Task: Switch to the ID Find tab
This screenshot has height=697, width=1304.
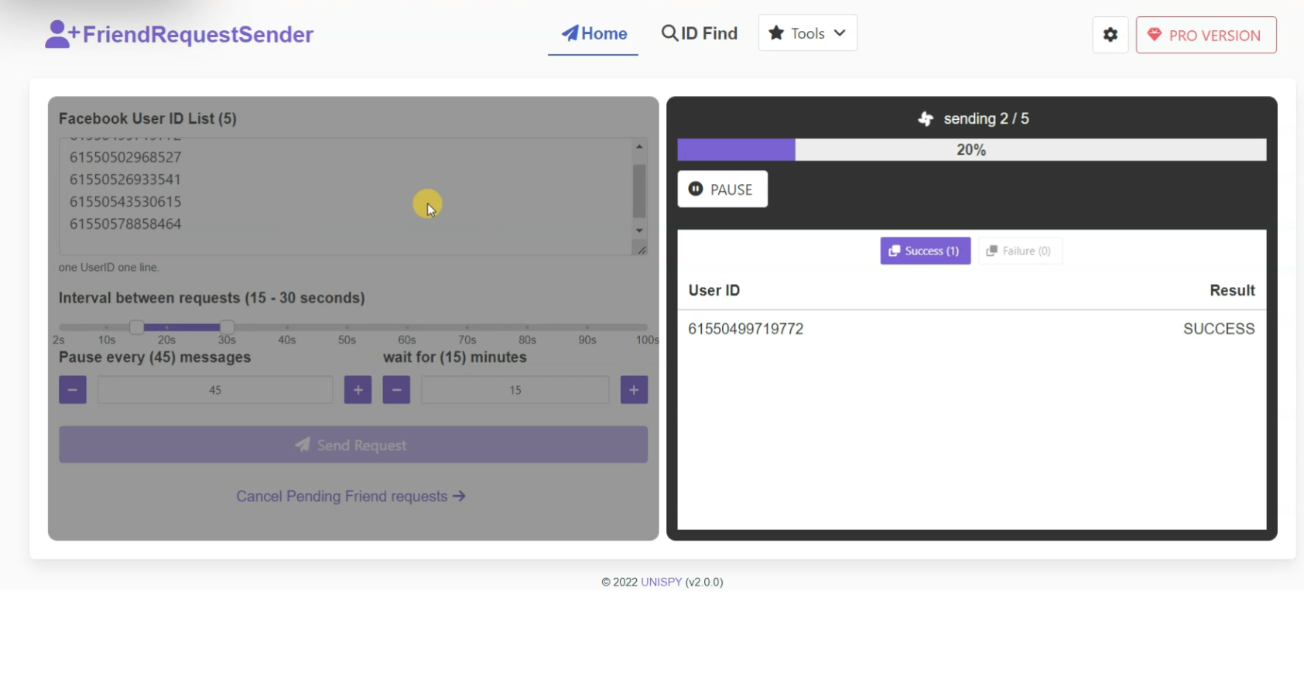Action: click(700, 33)
